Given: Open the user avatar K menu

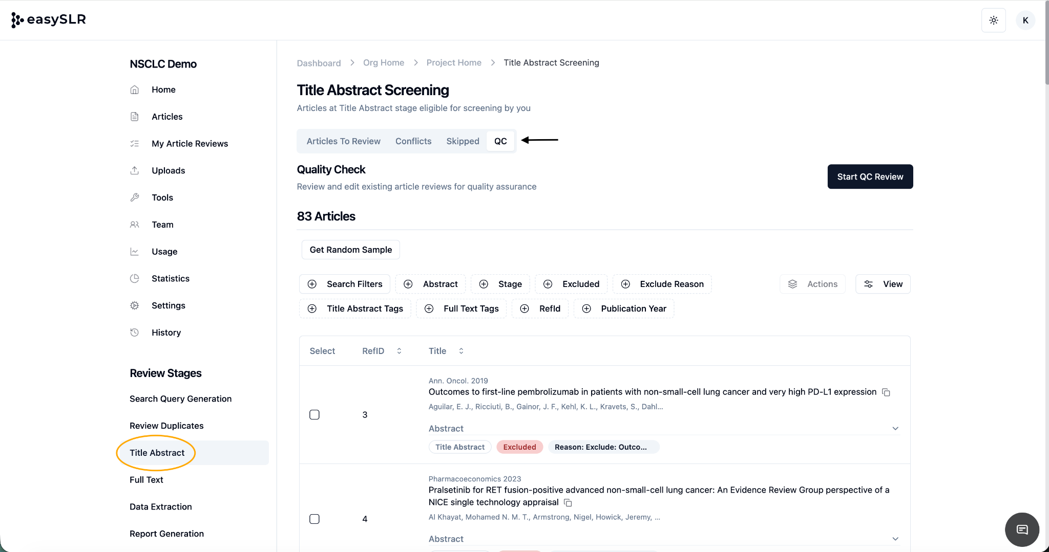Looking at the screenshot, I should (1025, 20).
